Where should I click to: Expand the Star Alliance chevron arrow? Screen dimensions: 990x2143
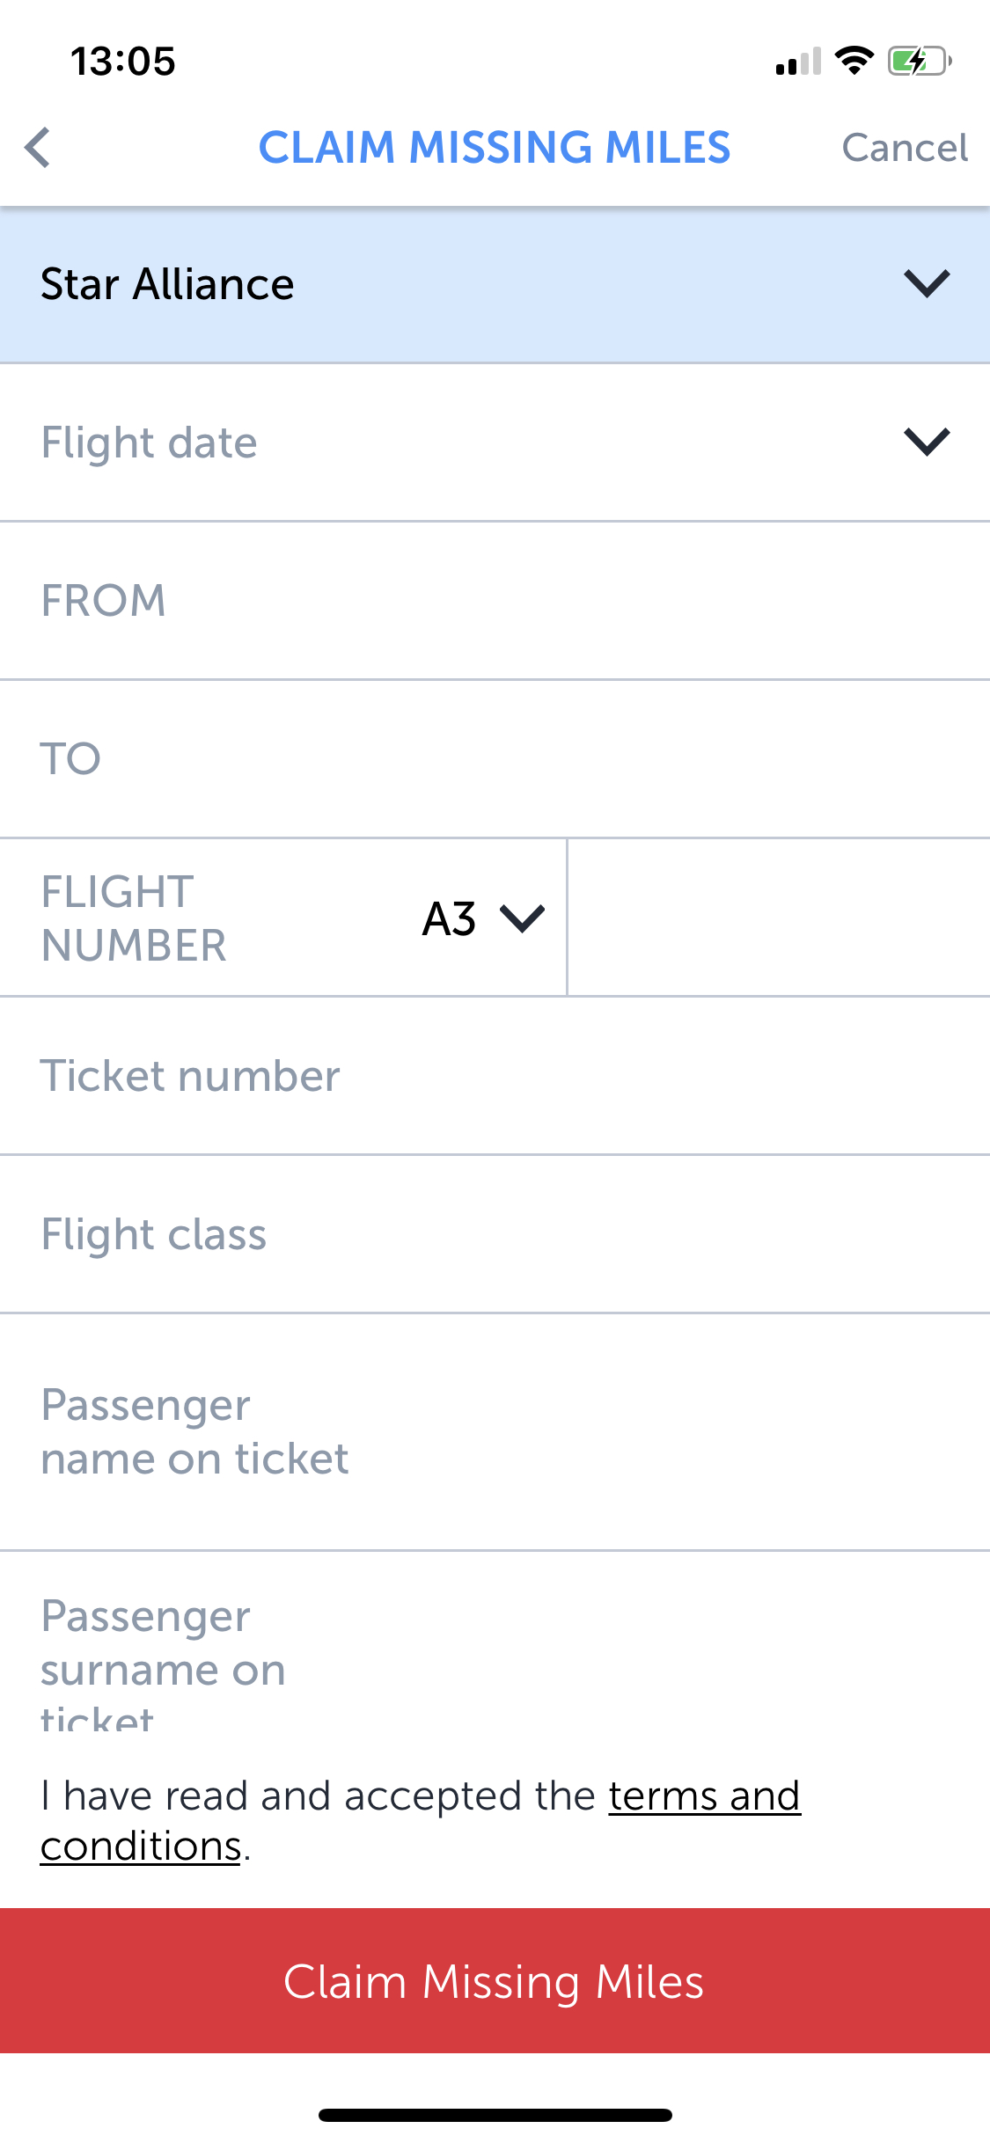tap(927, 283)
